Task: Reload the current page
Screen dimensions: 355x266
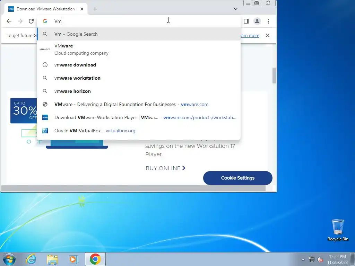Action: click(31, 21)
